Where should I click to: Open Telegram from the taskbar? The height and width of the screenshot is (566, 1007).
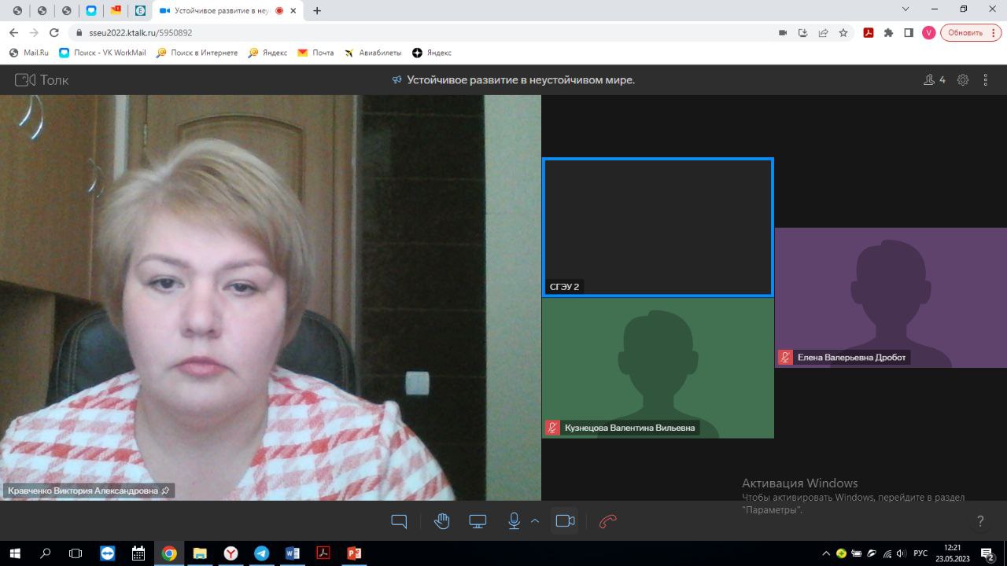pos(261,553)
